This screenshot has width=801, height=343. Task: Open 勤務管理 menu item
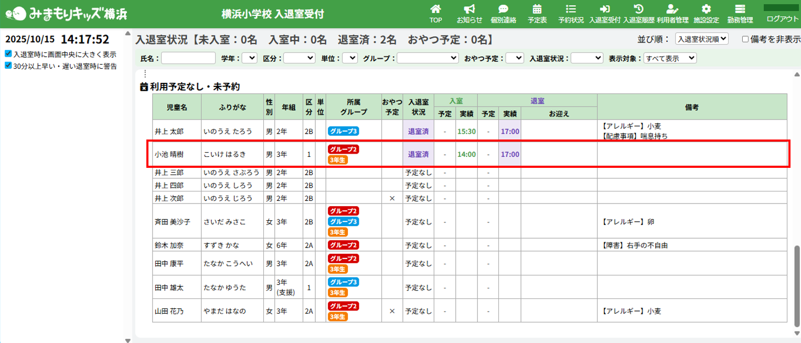click(740, 14)
